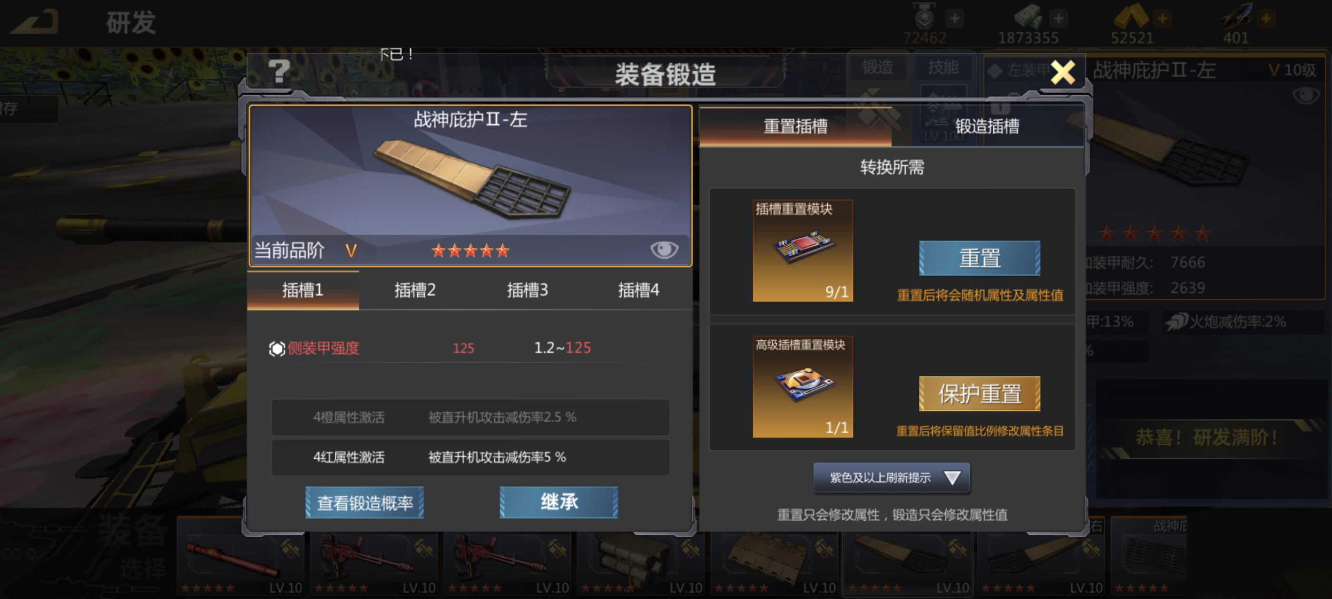The width and height of the screenshot is (1332, 599).
Task: Click the 继承 button
Action: tap(559, 502)
